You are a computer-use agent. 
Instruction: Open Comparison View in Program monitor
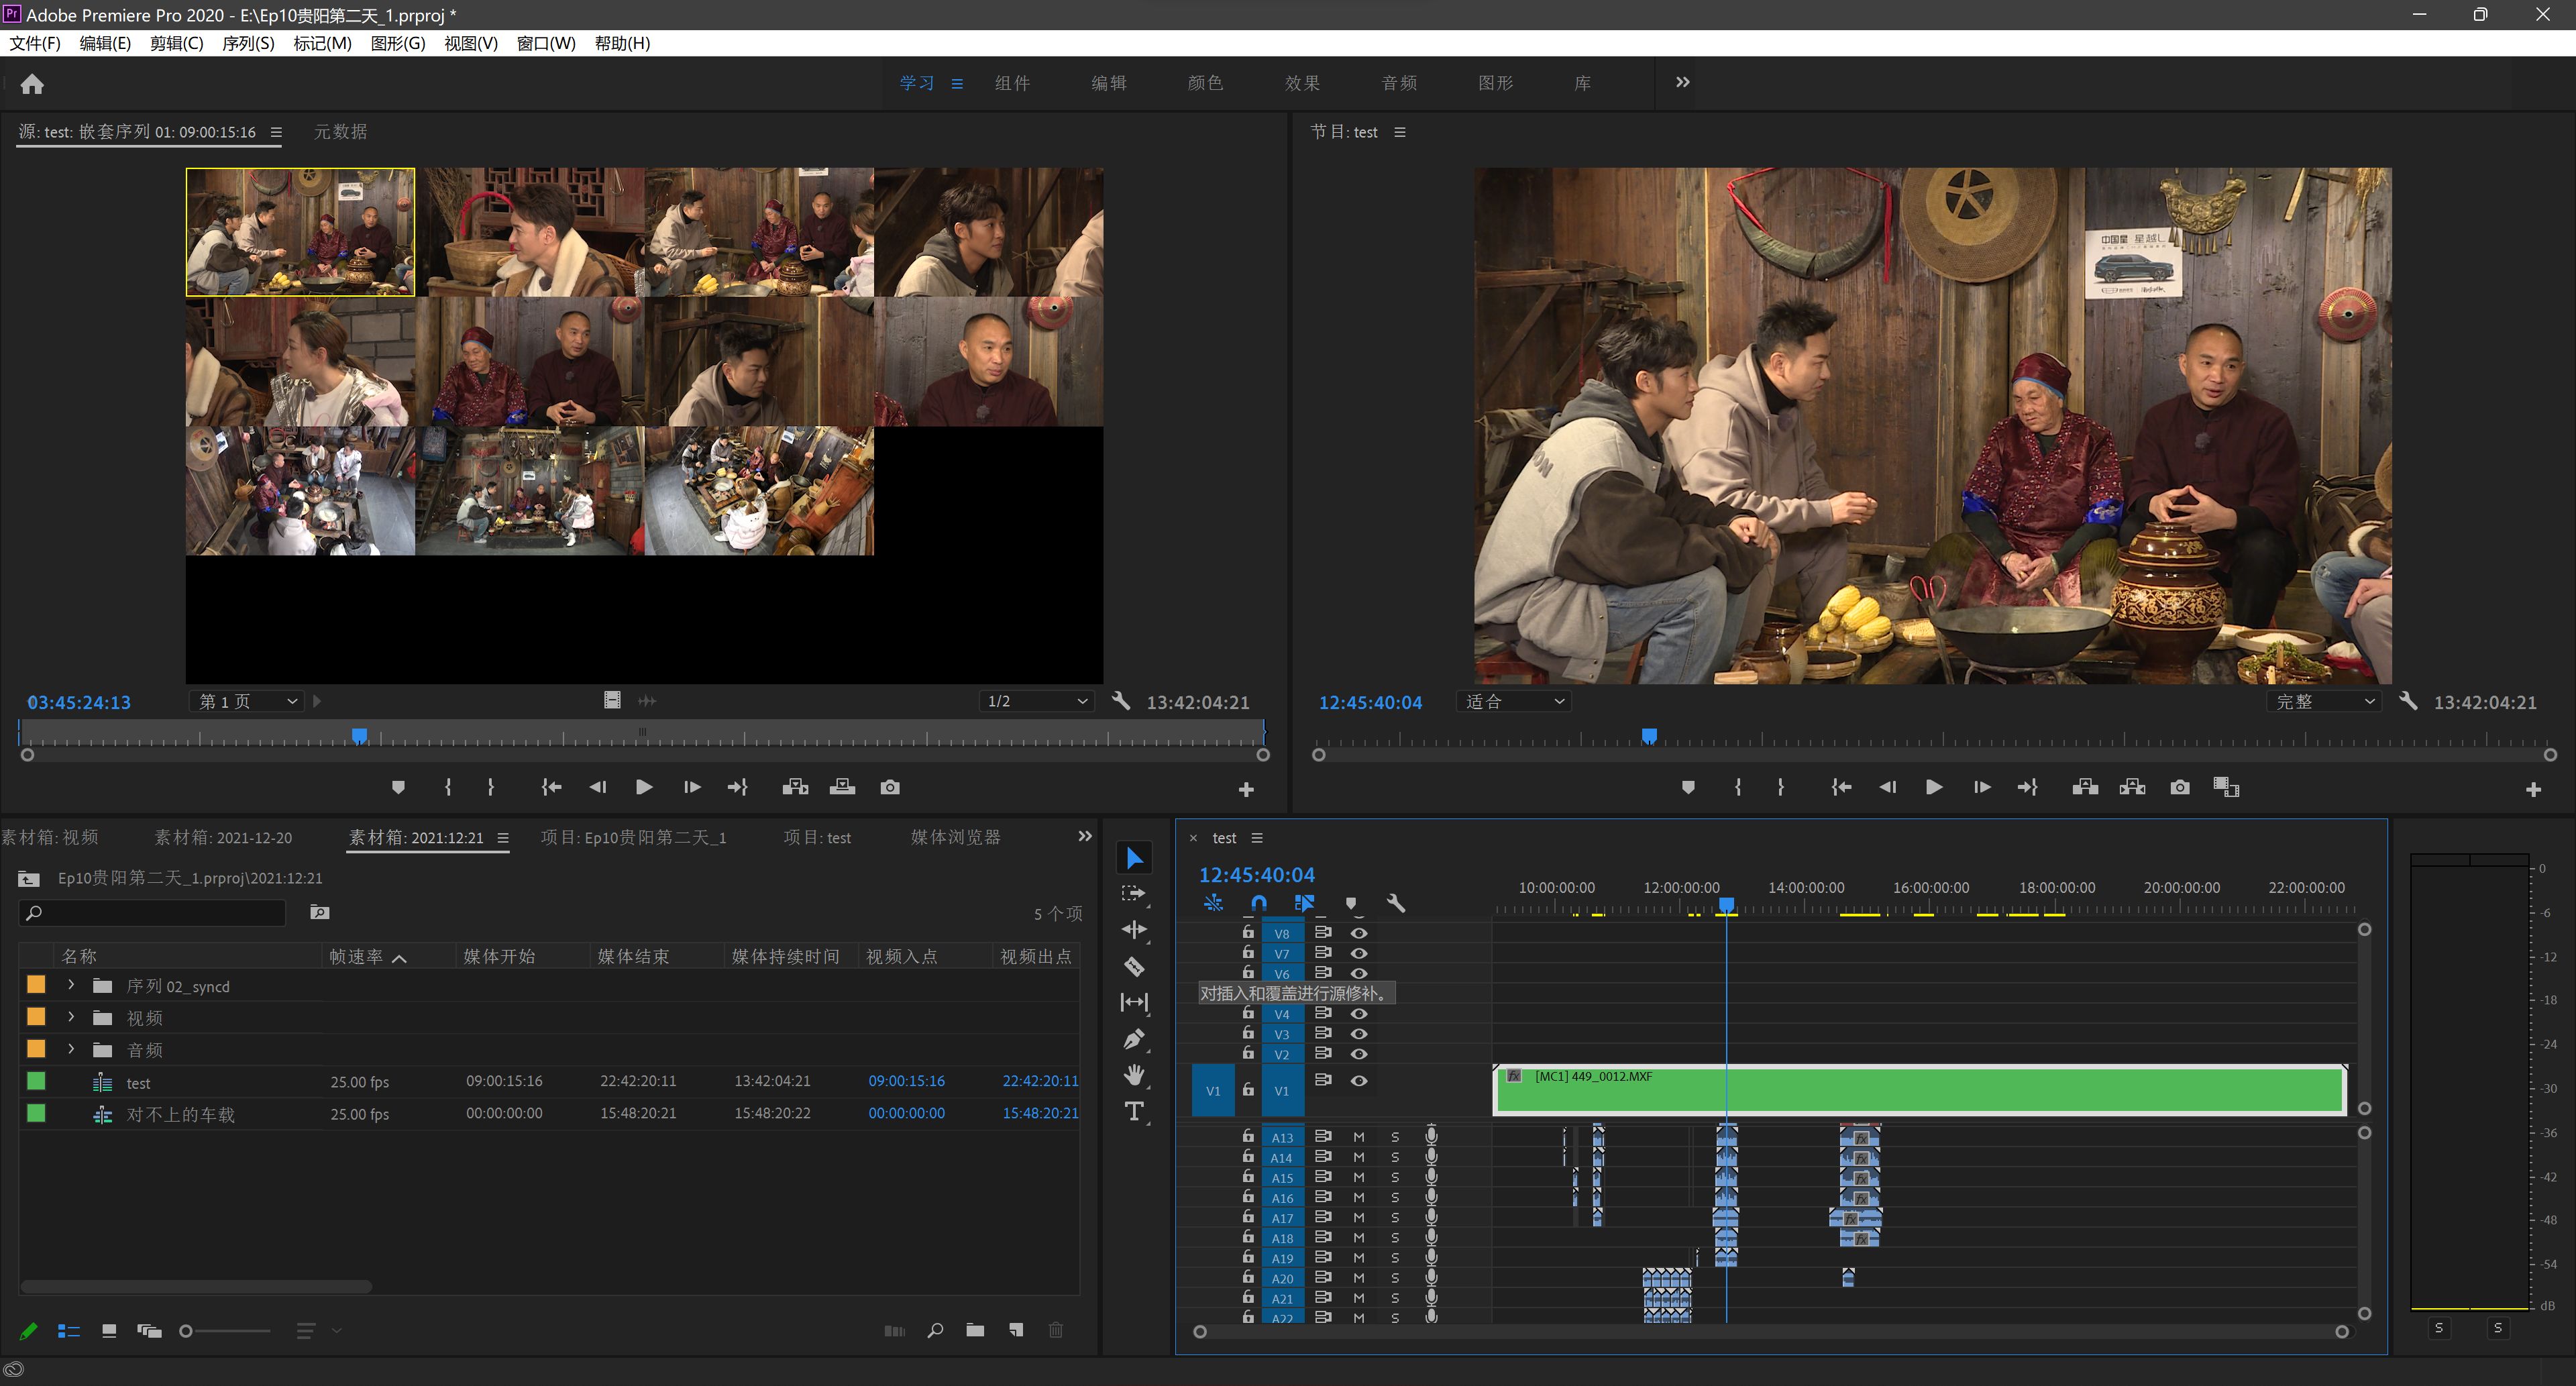coord(2226,787)
